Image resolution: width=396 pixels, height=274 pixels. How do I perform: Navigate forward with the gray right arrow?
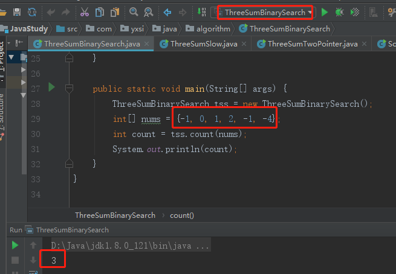coord(183,12)
